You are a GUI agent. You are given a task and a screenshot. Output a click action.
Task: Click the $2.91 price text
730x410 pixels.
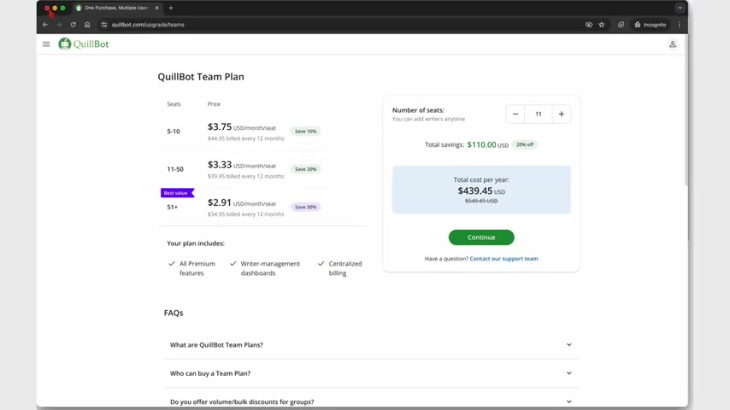coord(220,202)
